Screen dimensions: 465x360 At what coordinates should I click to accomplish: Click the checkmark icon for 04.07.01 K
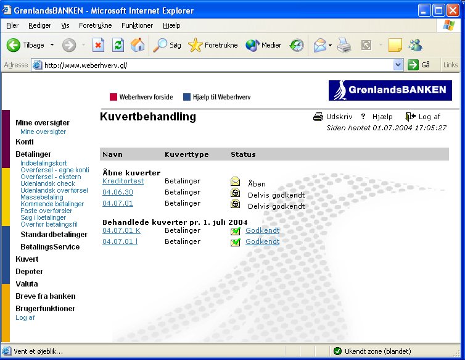(x=235, y=231)
